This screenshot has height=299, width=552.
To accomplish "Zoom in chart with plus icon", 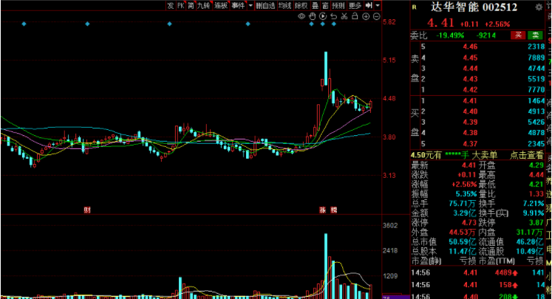I will pos(366,16).
